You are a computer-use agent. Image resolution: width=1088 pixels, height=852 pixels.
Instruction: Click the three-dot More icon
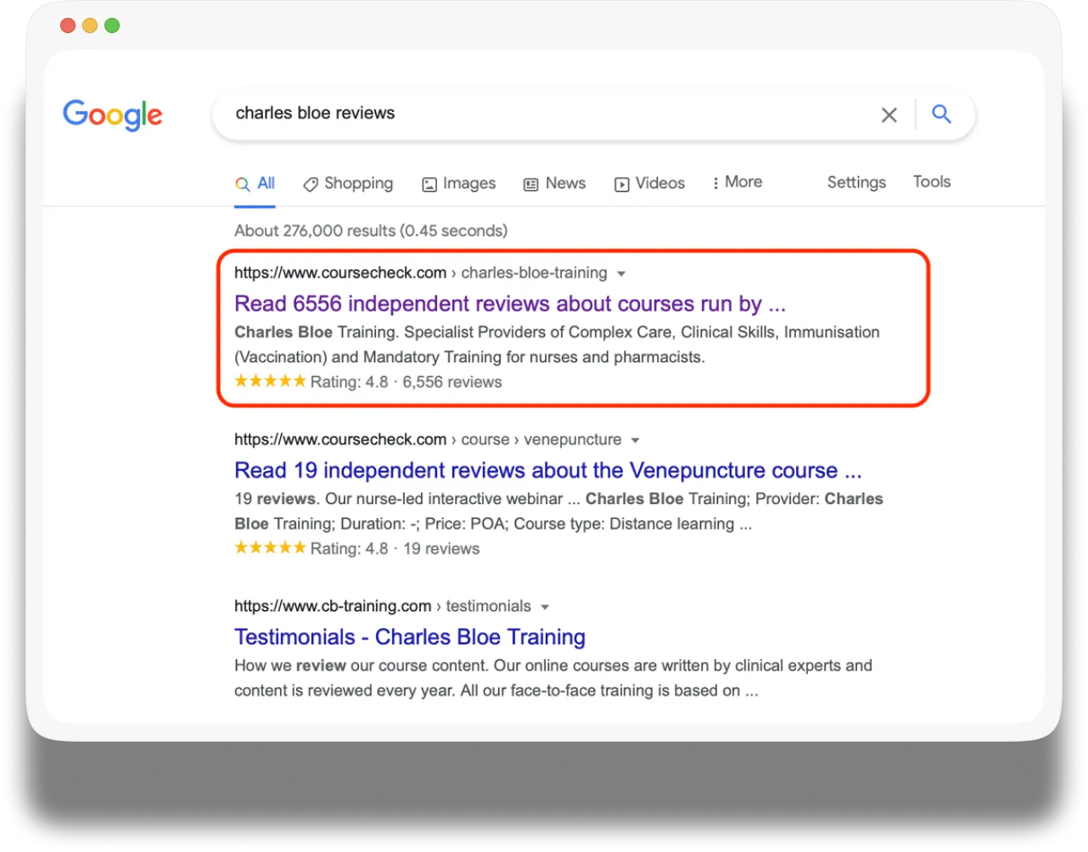pyautogui.click(x=715, y=182)
